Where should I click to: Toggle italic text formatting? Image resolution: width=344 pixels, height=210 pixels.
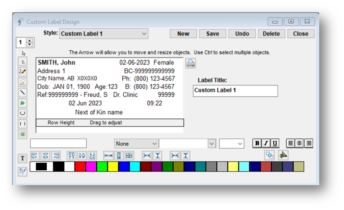(x=266, y=144)
